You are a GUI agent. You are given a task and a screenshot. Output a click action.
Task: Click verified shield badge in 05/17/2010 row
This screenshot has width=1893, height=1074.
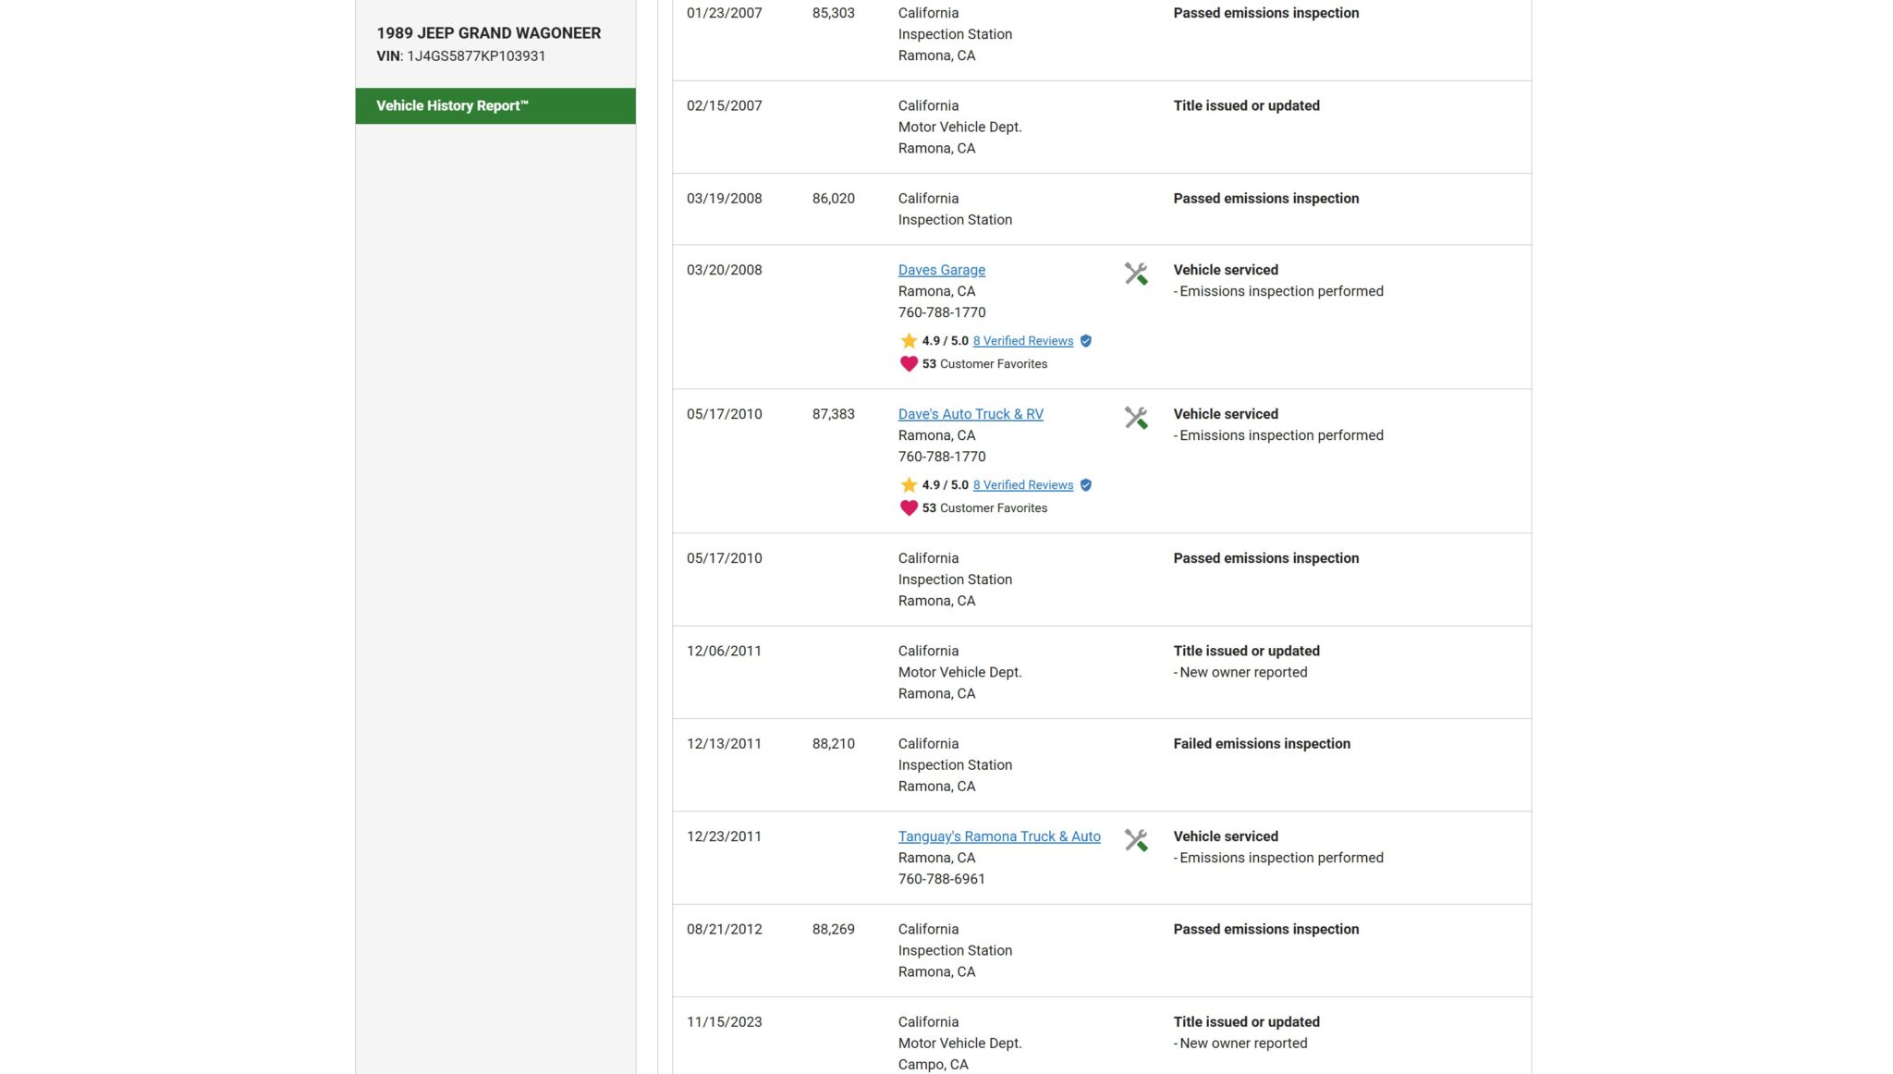coord(1086,485)
